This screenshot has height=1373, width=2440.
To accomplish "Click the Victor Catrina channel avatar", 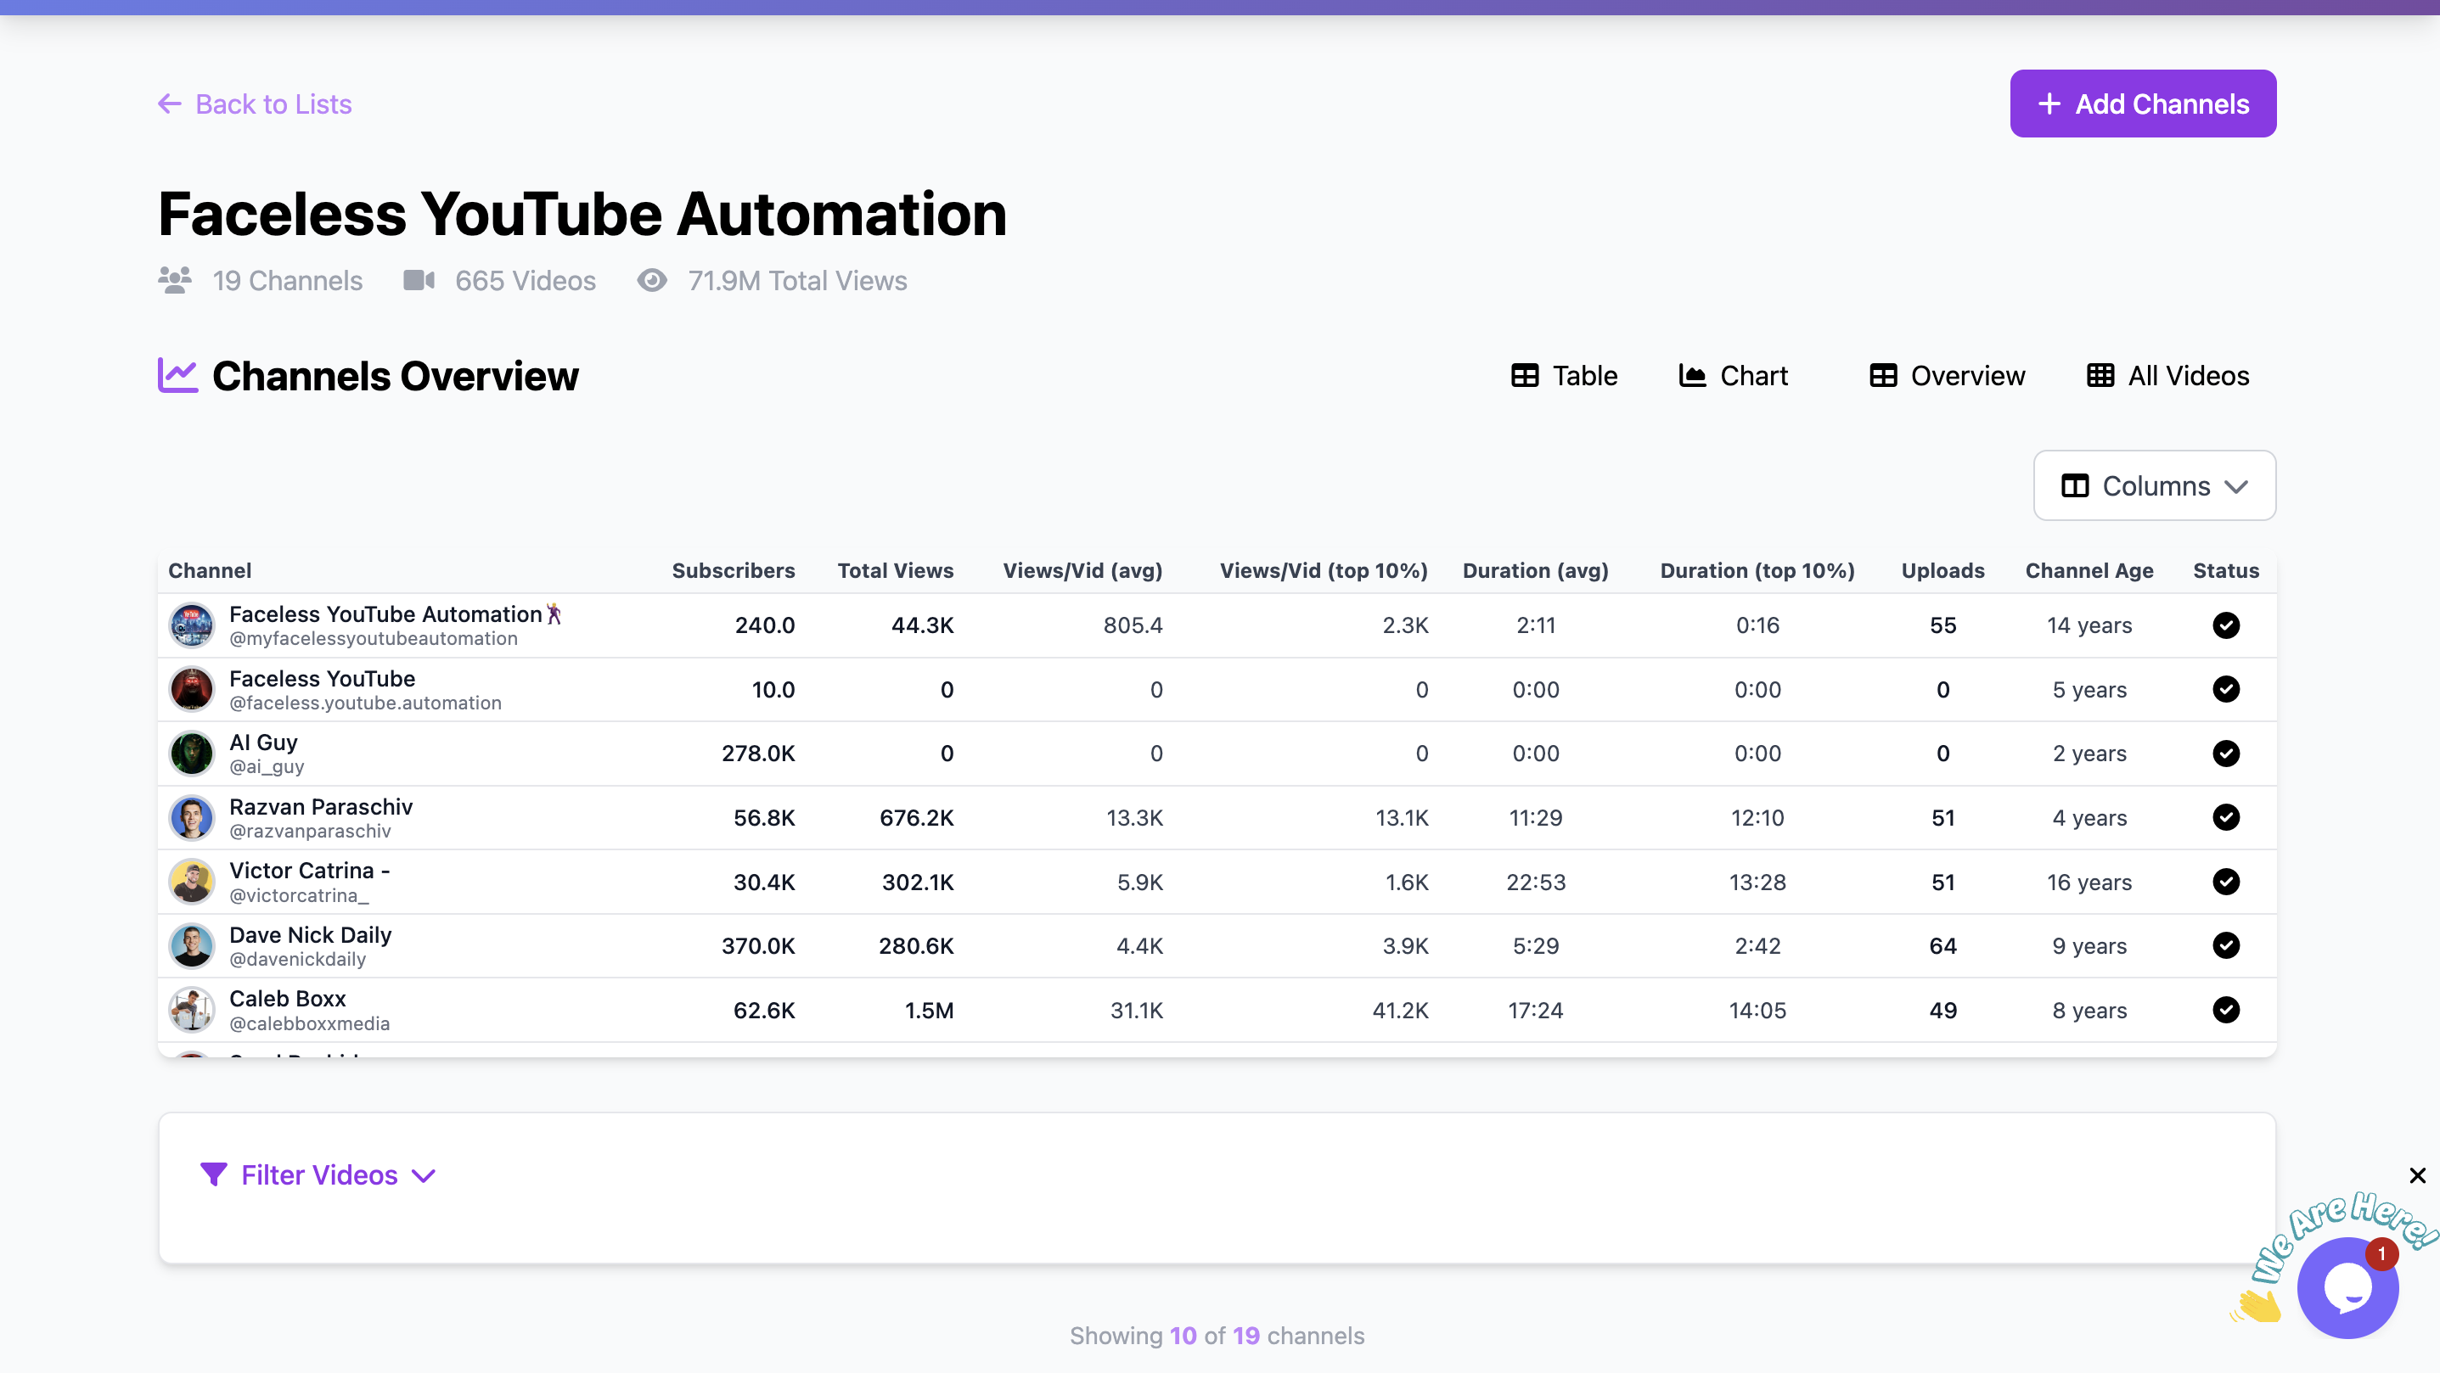I will [x=192, y=882].
